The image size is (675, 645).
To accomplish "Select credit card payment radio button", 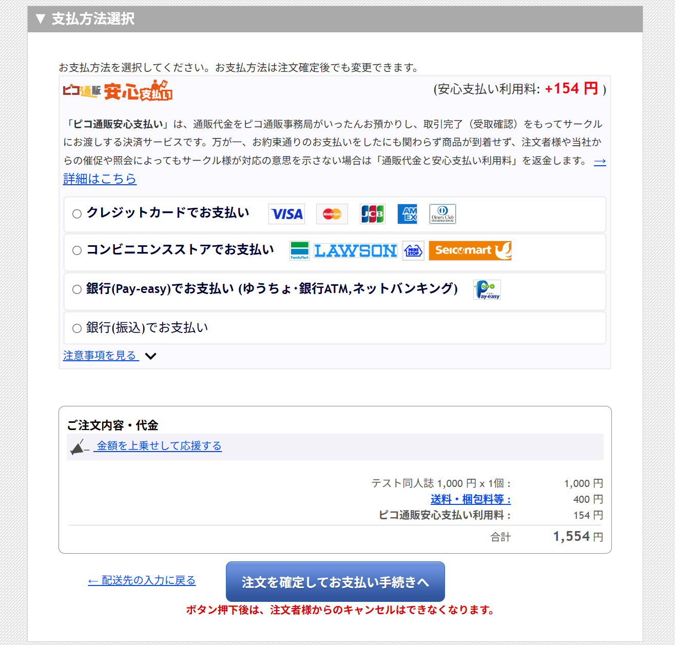I will point(77,214).
